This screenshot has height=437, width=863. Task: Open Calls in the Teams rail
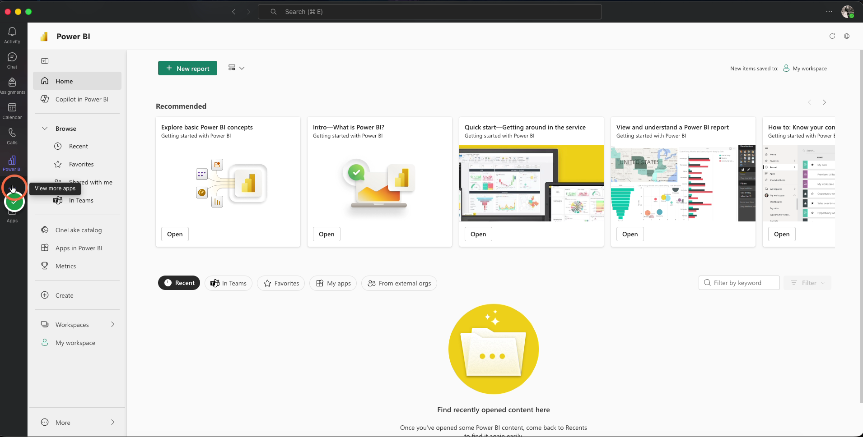12,136
